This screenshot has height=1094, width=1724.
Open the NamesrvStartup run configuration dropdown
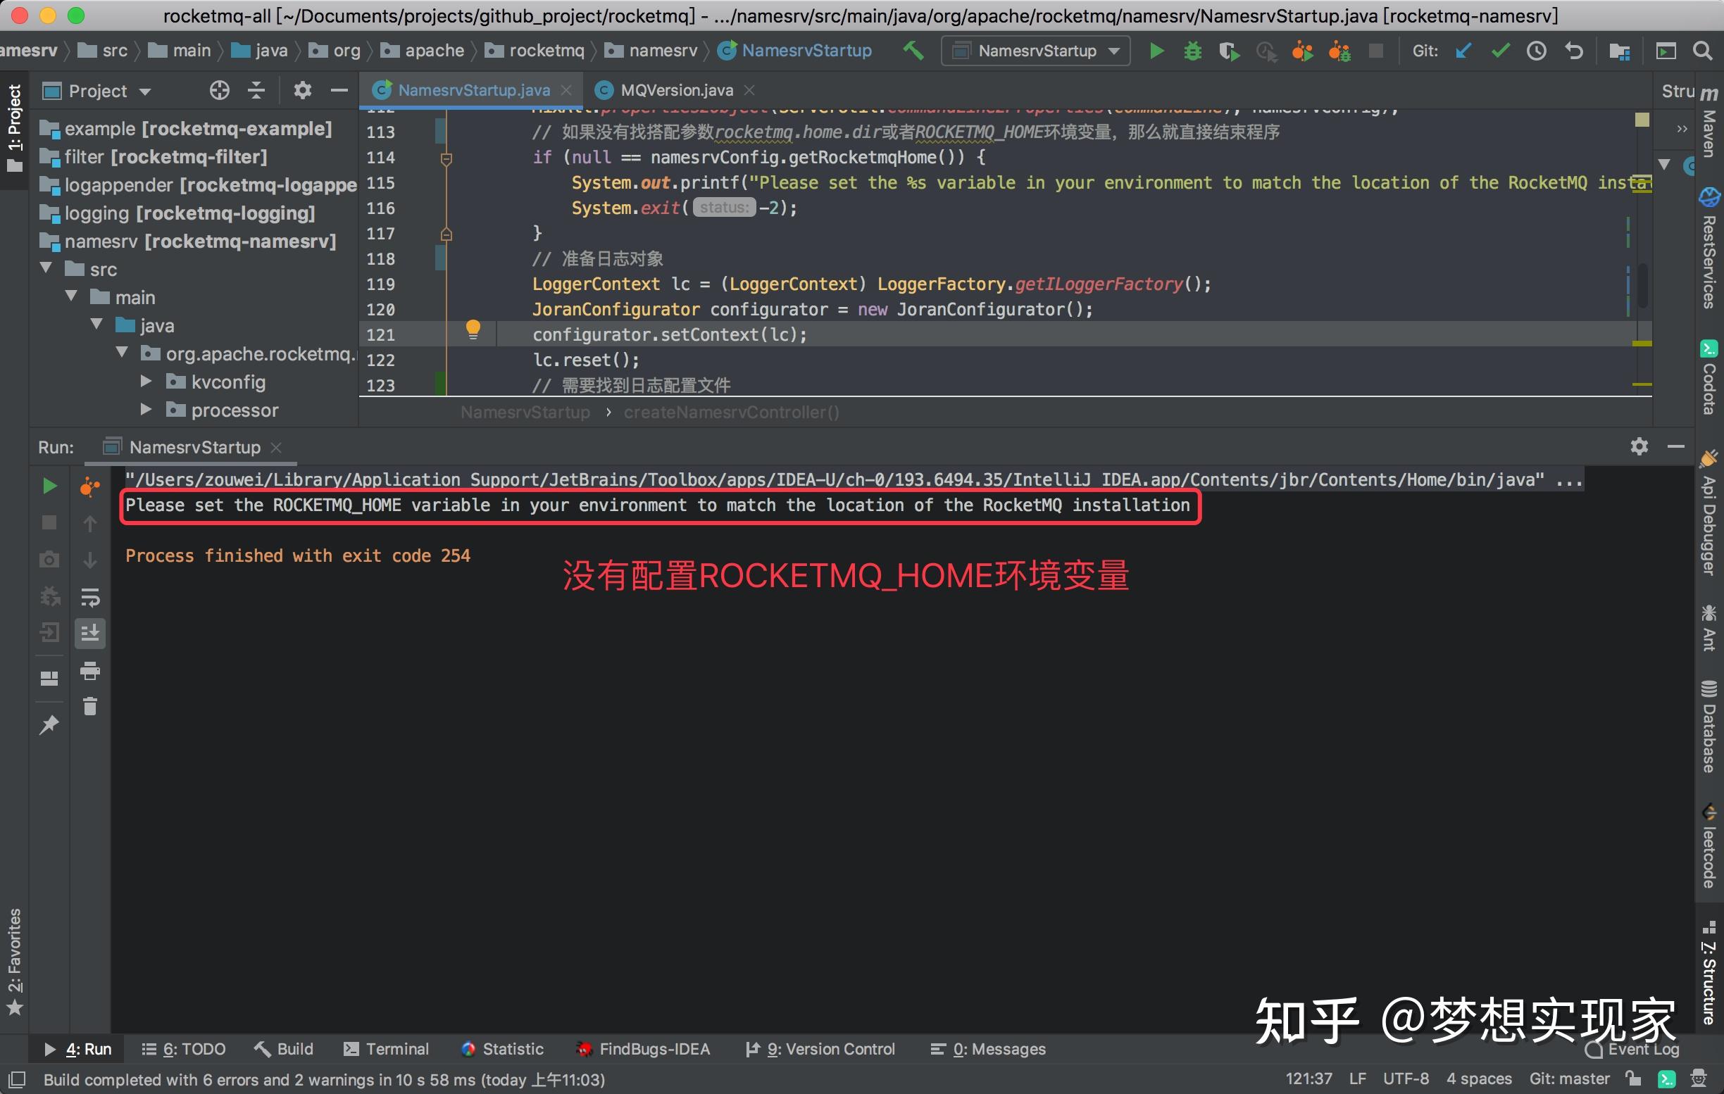click(x=1035, y=51)
